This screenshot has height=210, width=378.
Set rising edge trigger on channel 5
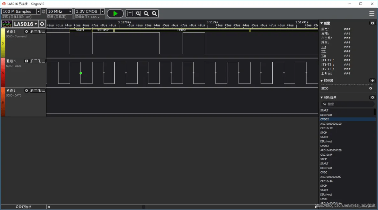[32, 61]
